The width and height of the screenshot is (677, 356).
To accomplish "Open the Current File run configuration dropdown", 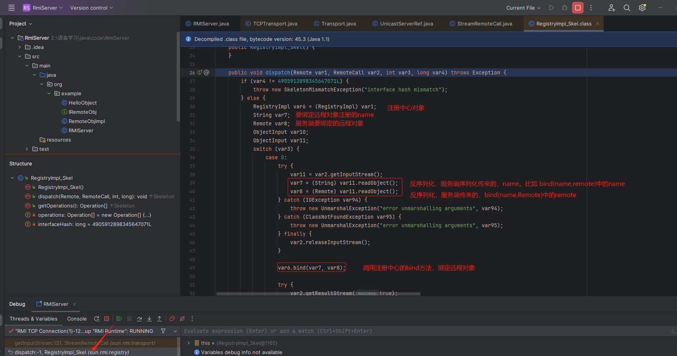I will coord(523,8).
